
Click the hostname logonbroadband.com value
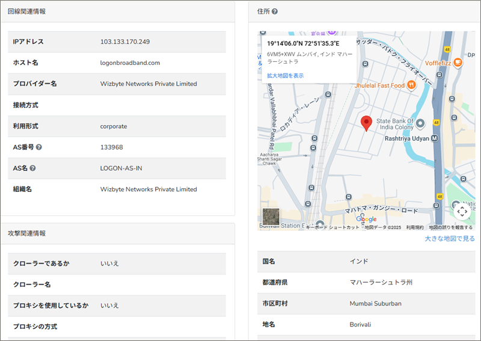[130, 63]
